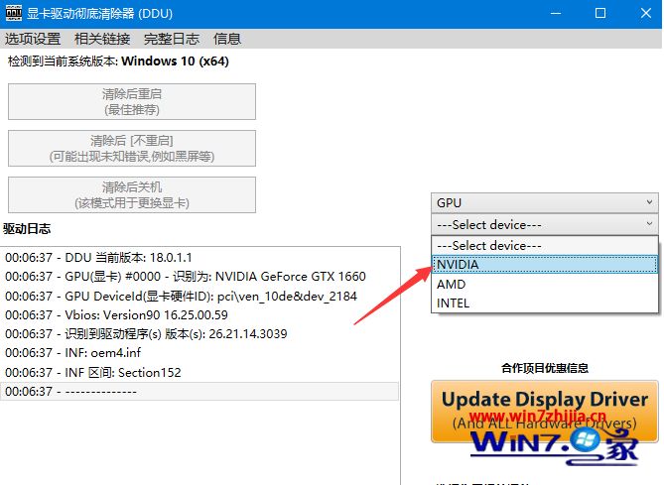Open the 完整日志 menu
Screen dimensions: 664x485
(x=172, y=39)
